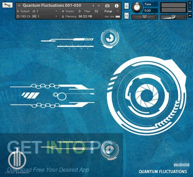The height and width of the screenshot is (177, 193).
Task: Minimize the instrument header view
Action: click(190, 7)
